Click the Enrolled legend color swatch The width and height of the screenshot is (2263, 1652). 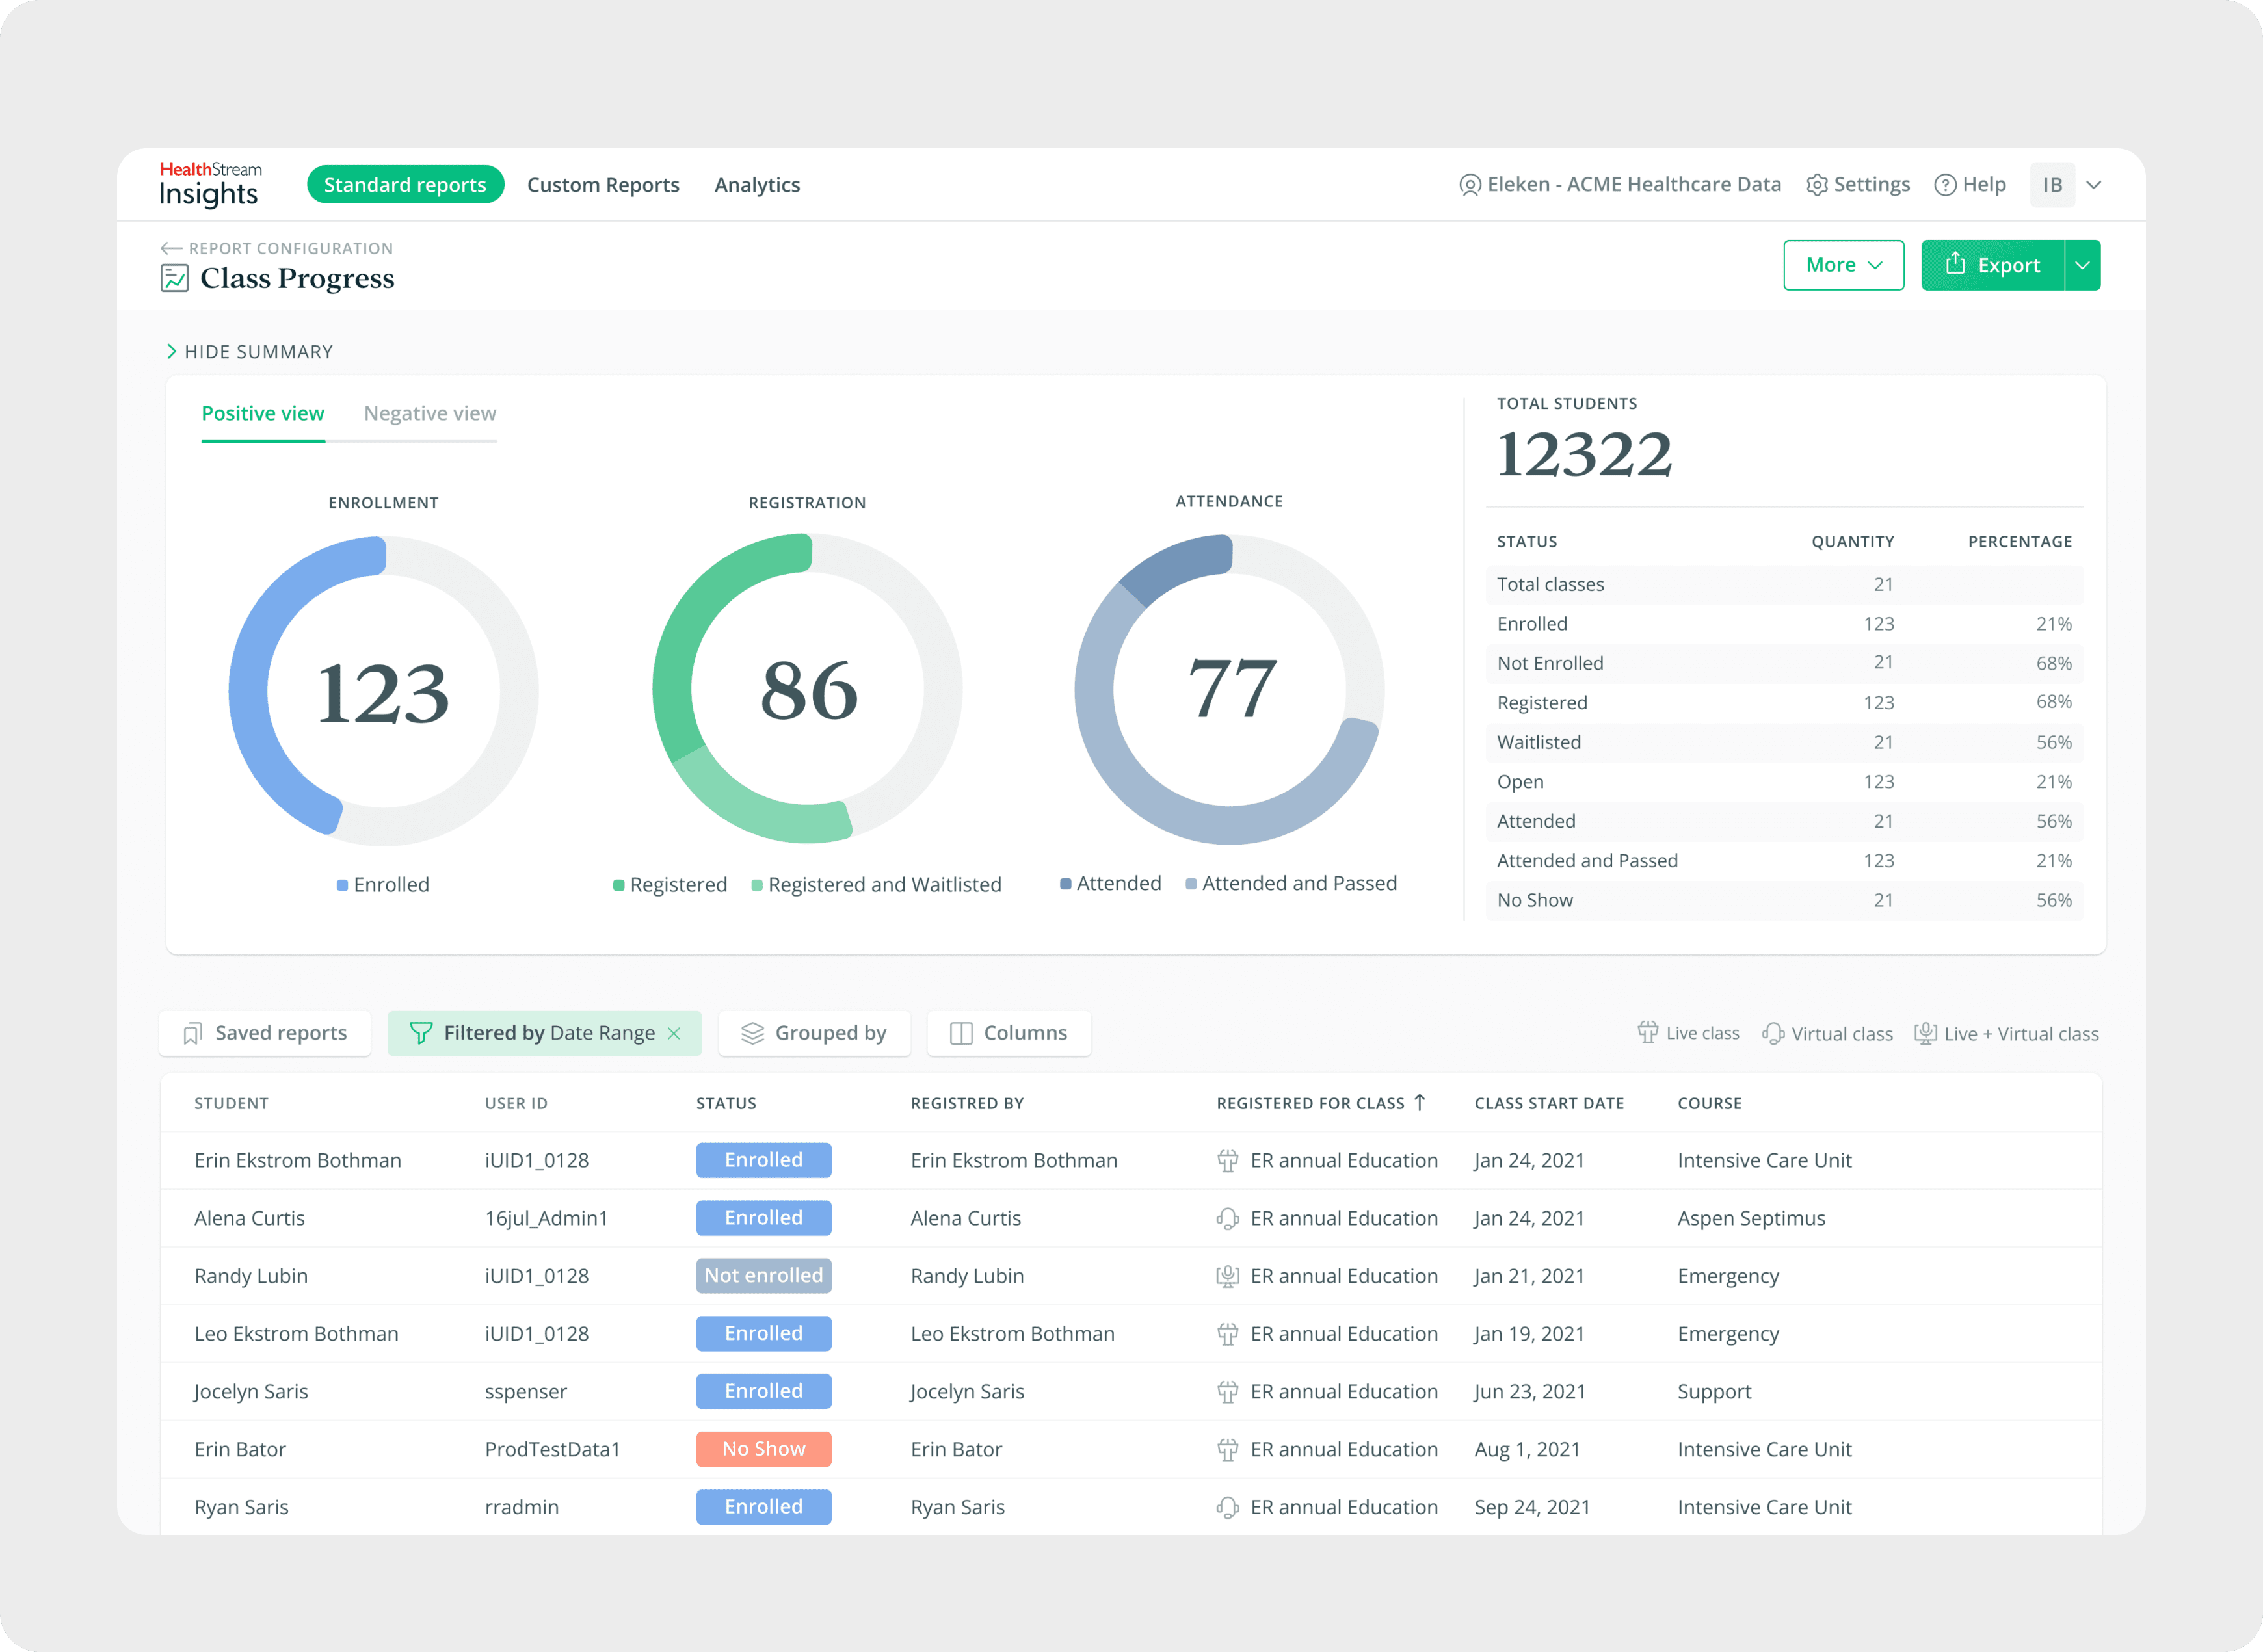click(x=342, y=885)
